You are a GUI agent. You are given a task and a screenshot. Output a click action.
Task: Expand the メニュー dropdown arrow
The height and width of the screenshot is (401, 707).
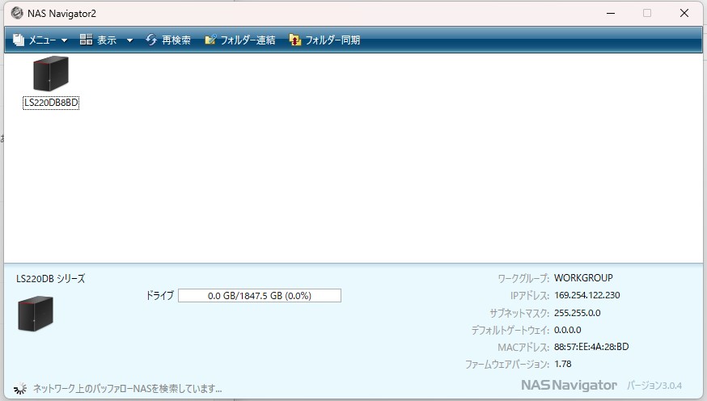tap(65, 40)
